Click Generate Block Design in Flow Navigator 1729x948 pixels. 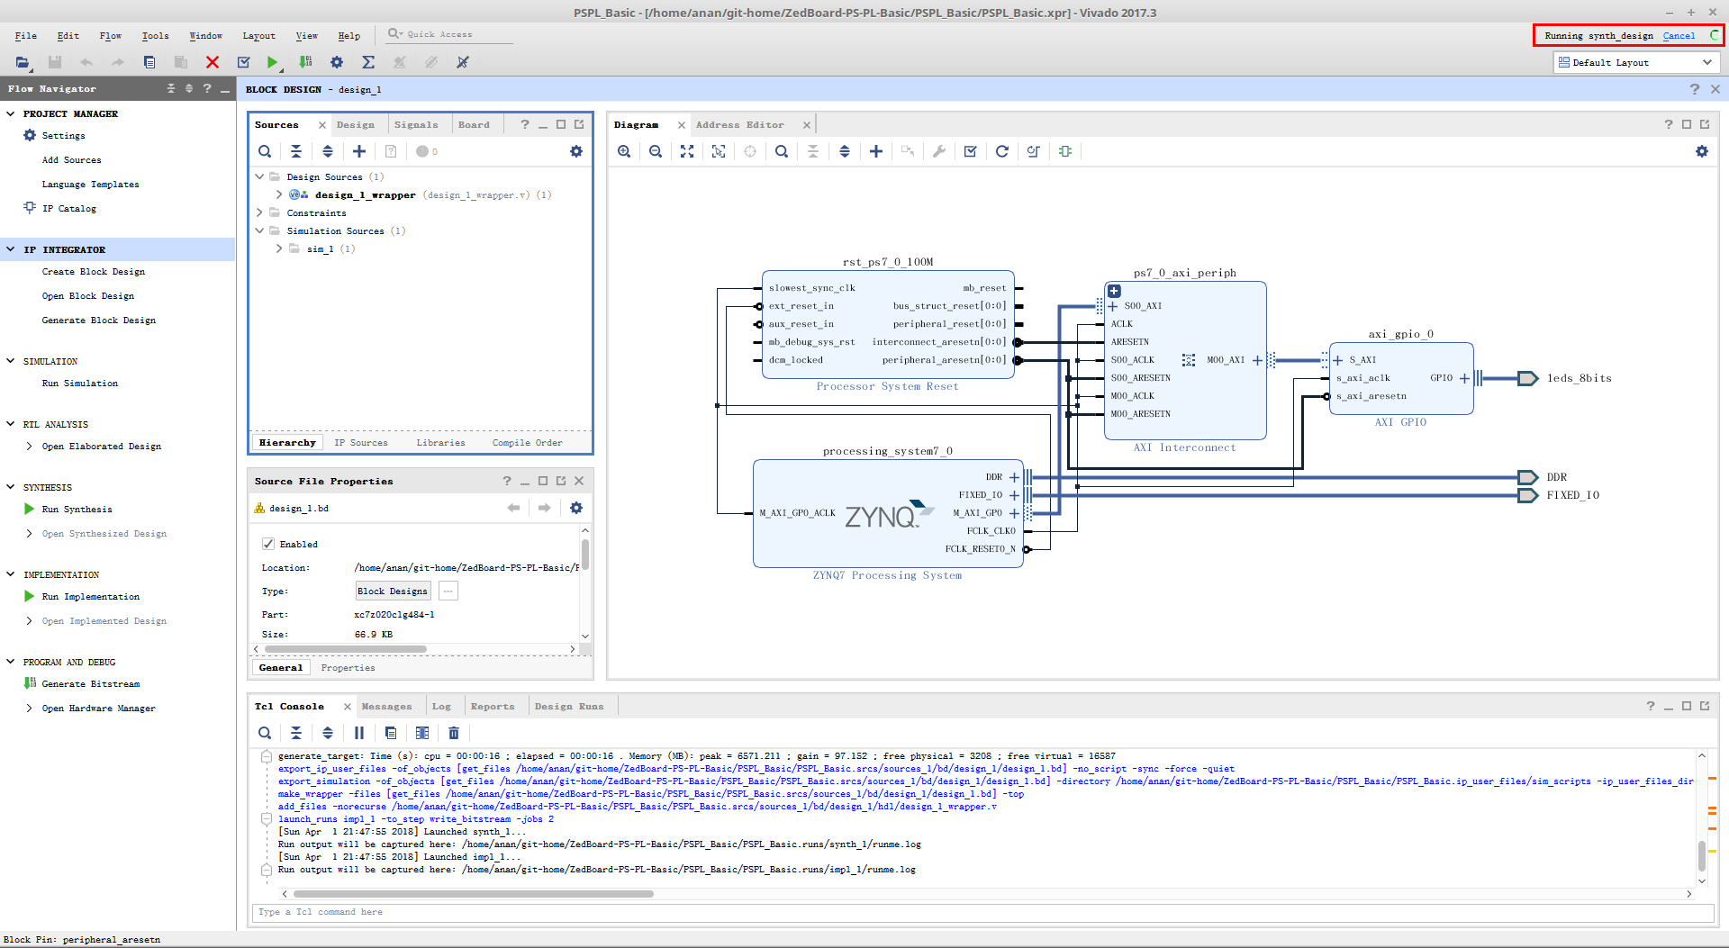click(99, 321)
